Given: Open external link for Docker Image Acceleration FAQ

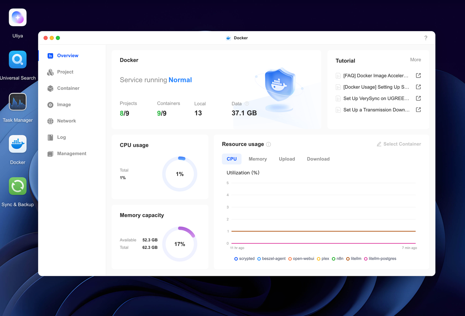Looking at the screenshot, I should 419,76.
